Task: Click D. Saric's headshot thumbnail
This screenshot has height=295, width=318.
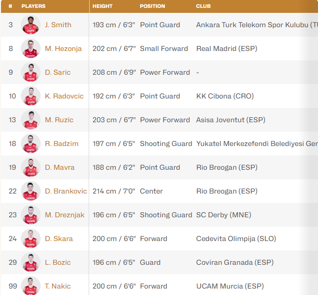Action: [x=31, y=72]
